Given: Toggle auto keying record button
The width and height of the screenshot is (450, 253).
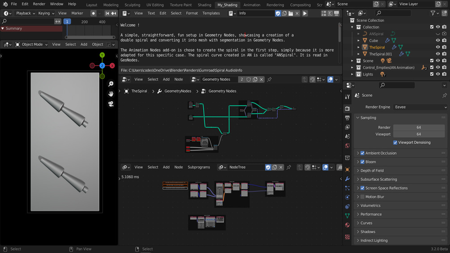Looking at the screenshot, I should (93, 13).
